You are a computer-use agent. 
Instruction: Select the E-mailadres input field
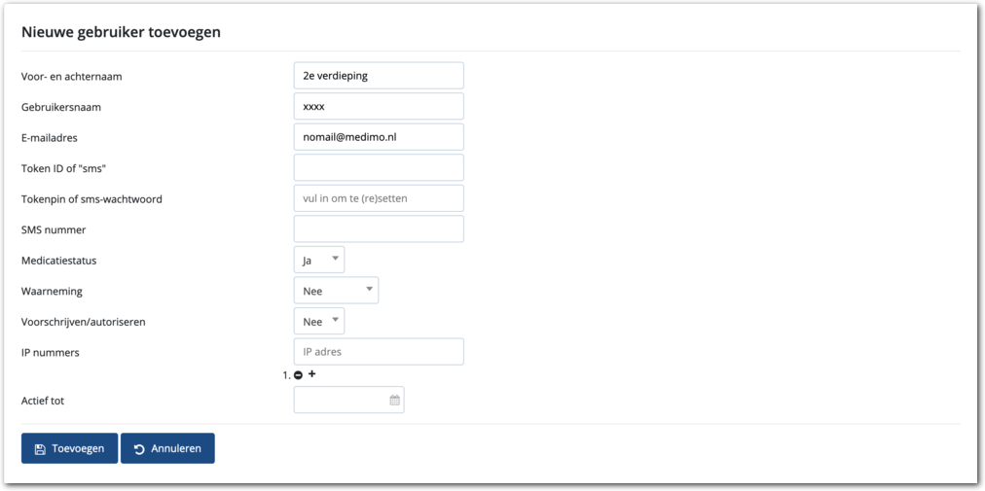tap(379, 137)
